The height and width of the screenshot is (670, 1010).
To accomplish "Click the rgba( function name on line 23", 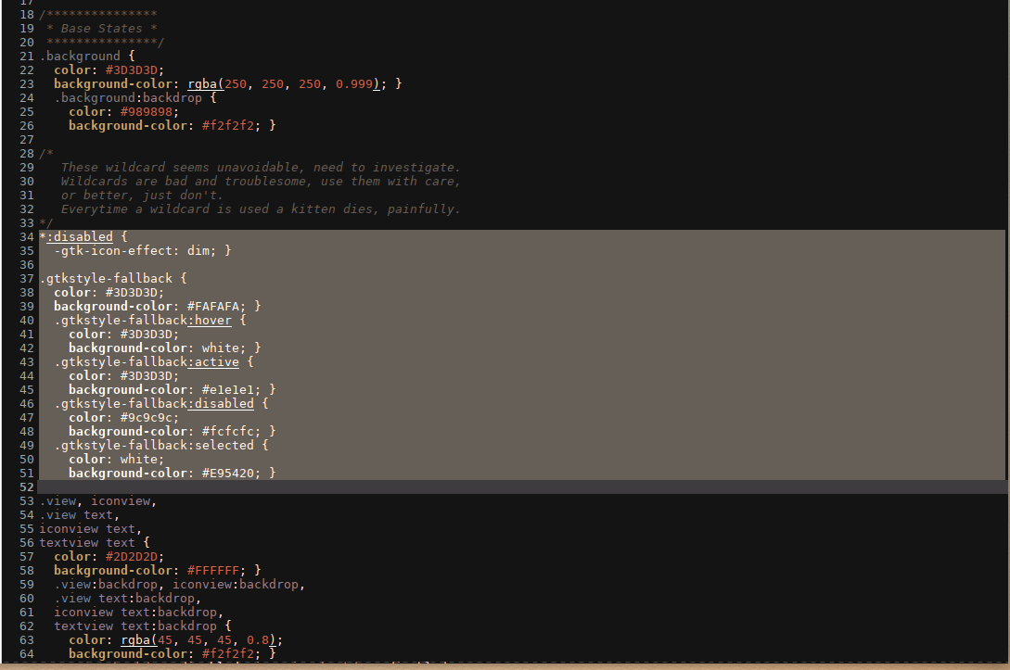I will coord(206,84).
